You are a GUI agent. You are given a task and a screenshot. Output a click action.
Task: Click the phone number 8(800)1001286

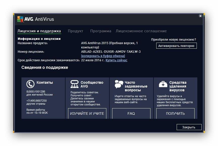36,92
